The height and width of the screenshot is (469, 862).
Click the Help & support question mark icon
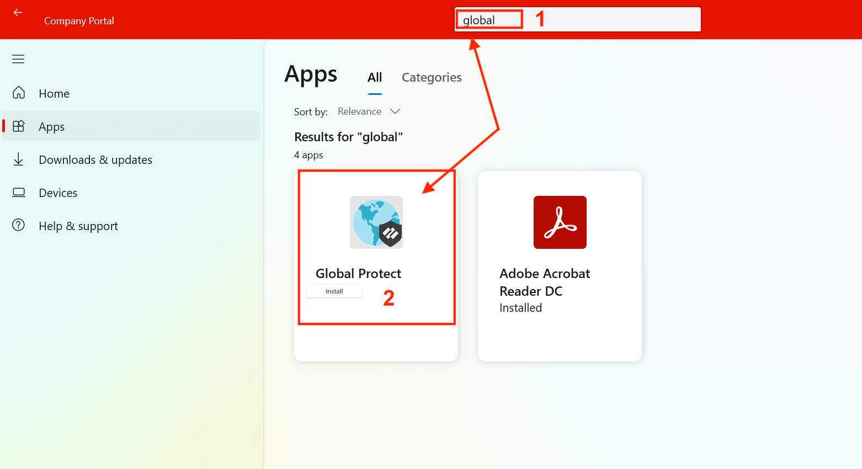(19, 225)
